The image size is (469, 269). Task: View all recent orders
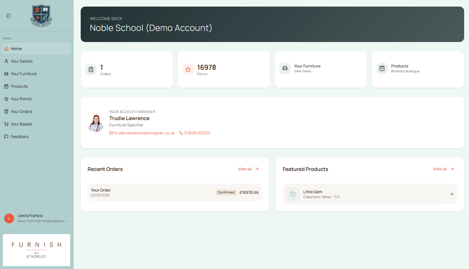point(248,169)
